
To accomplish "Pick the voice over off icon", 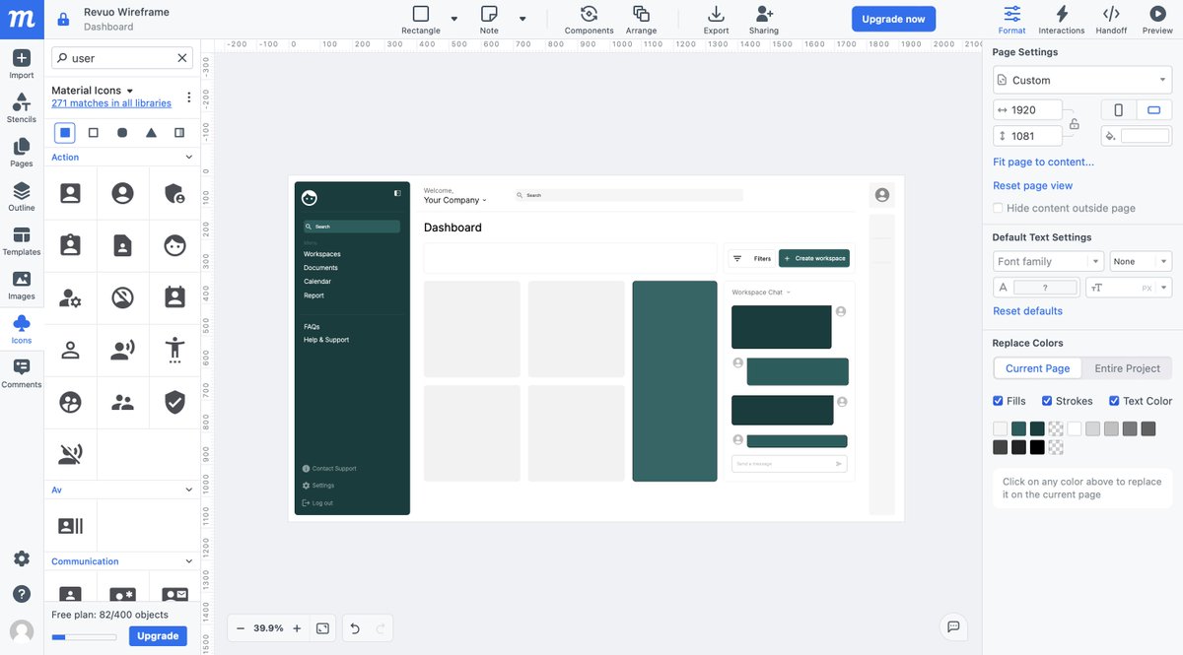I will click(70, 454).
